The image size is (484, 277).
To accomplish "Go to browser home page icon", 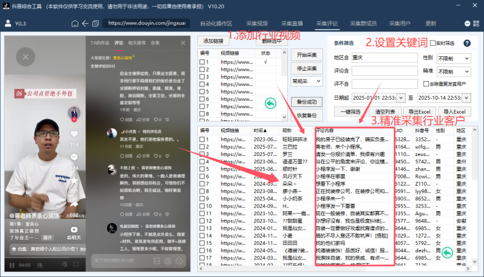I will point(74,24).
